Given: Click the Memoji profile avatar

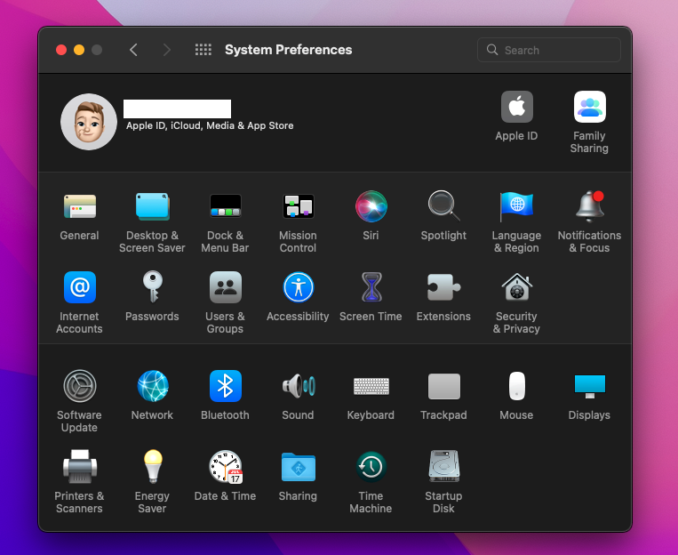Looking at the screenshot, I should 89,122.
